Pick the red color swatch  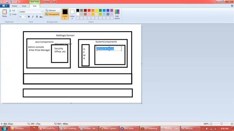[89, 11]
